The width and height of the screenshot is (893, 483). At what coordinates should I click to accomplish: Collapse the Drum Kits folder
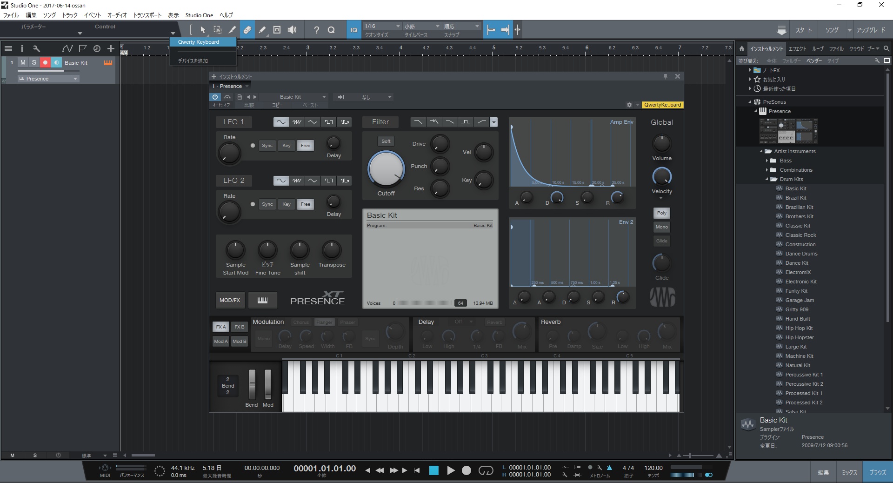point(767,179)
